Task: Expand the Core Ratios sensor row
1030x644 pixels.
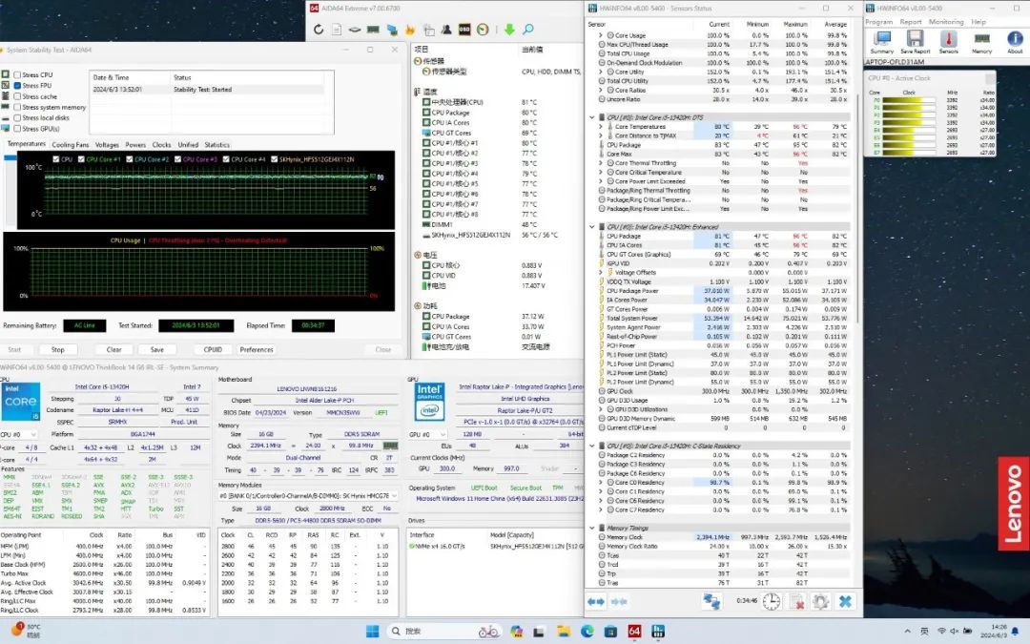Action: [x=600, y=90]
